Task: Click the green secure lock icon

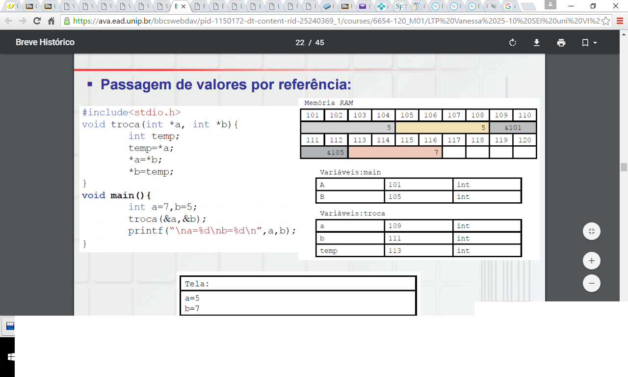Action: [x=67, y=21]
